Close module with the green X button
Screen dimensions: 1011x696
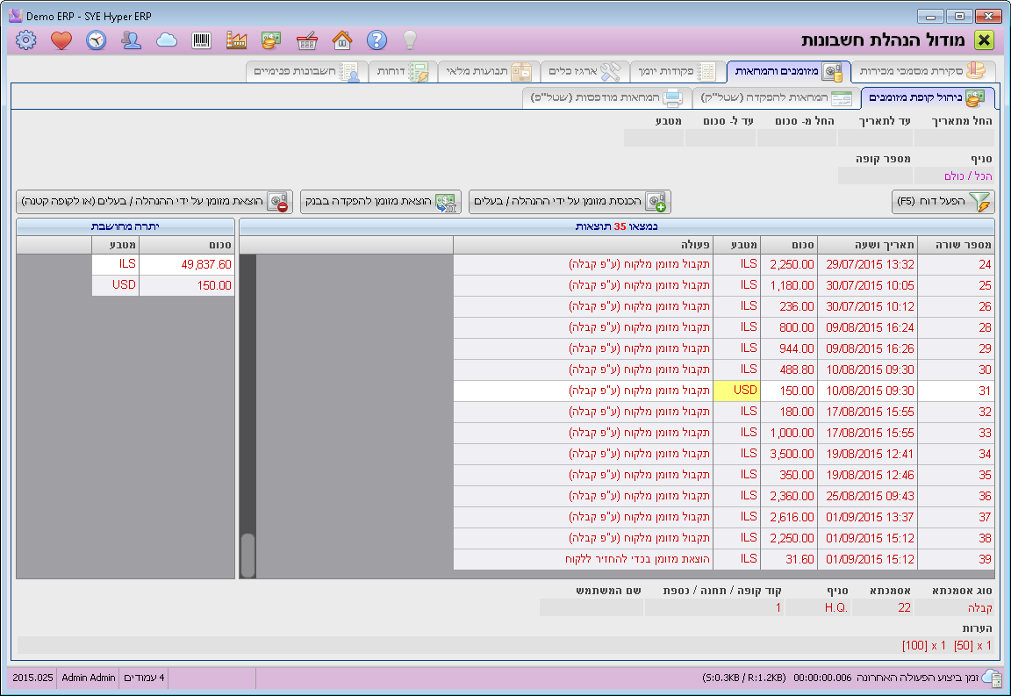(x=985, y=40)
